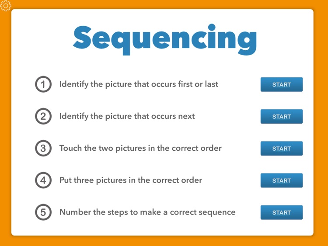Open settings via the gear icon

point(6,6)
